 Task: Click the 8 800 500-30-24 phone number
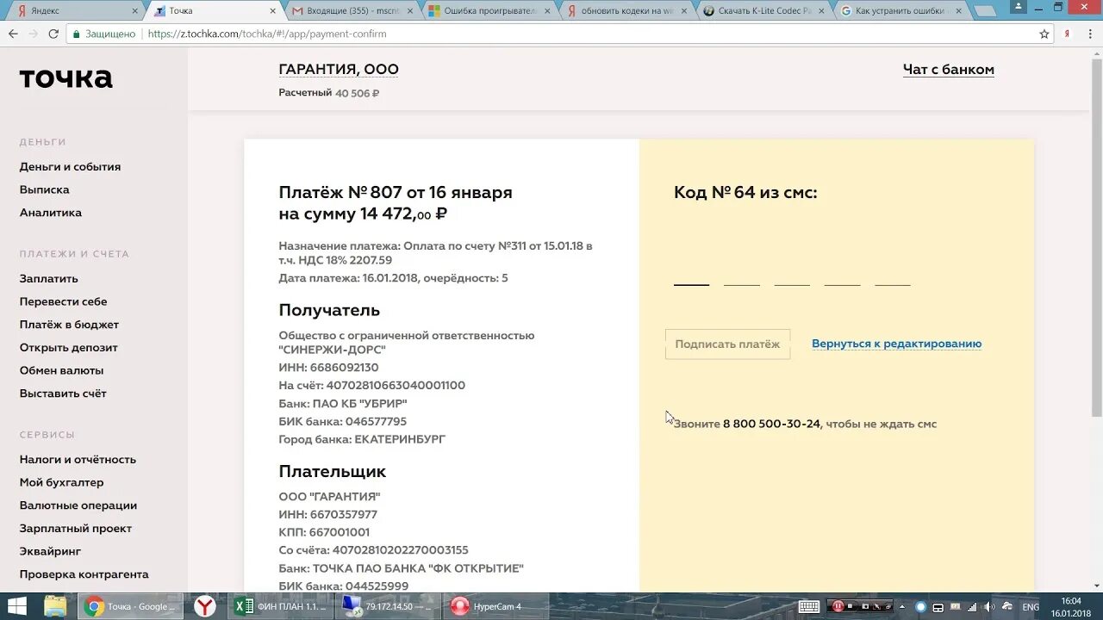pos(771,424)
